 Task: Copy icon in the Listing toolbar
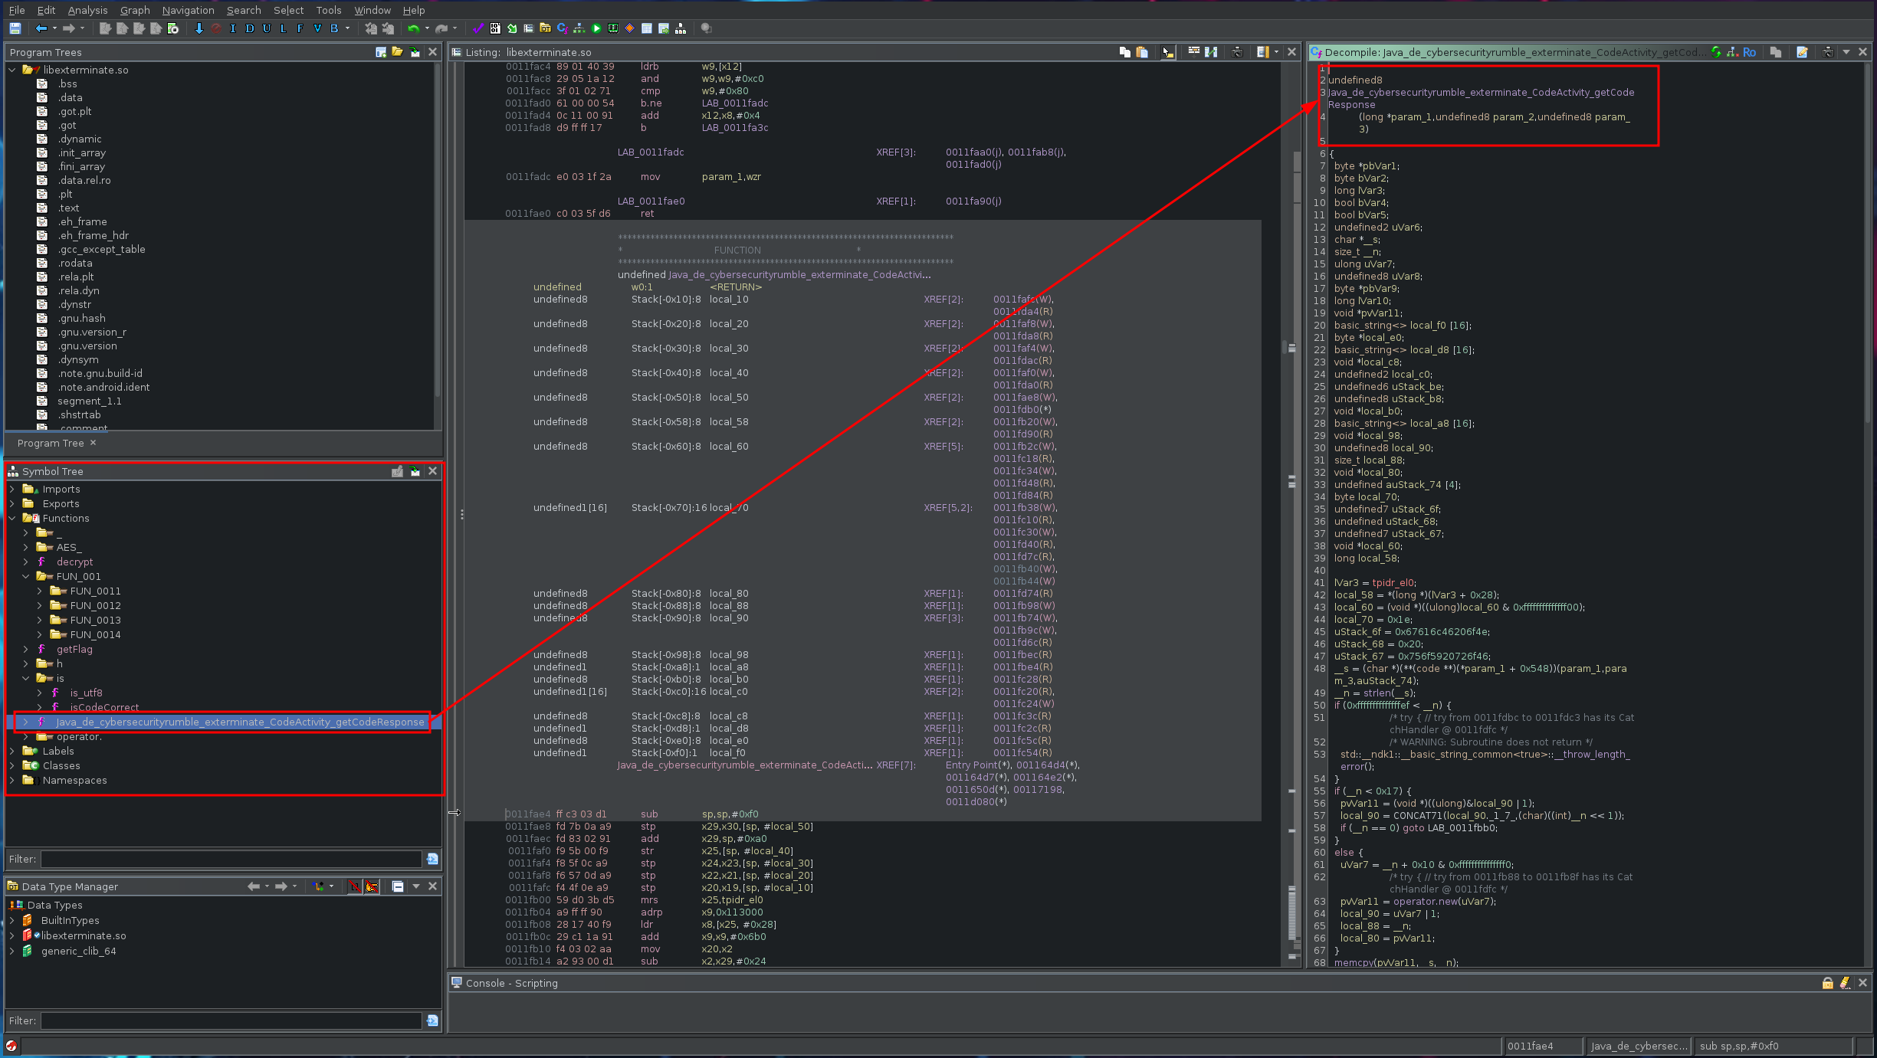tap(1125, 52)
